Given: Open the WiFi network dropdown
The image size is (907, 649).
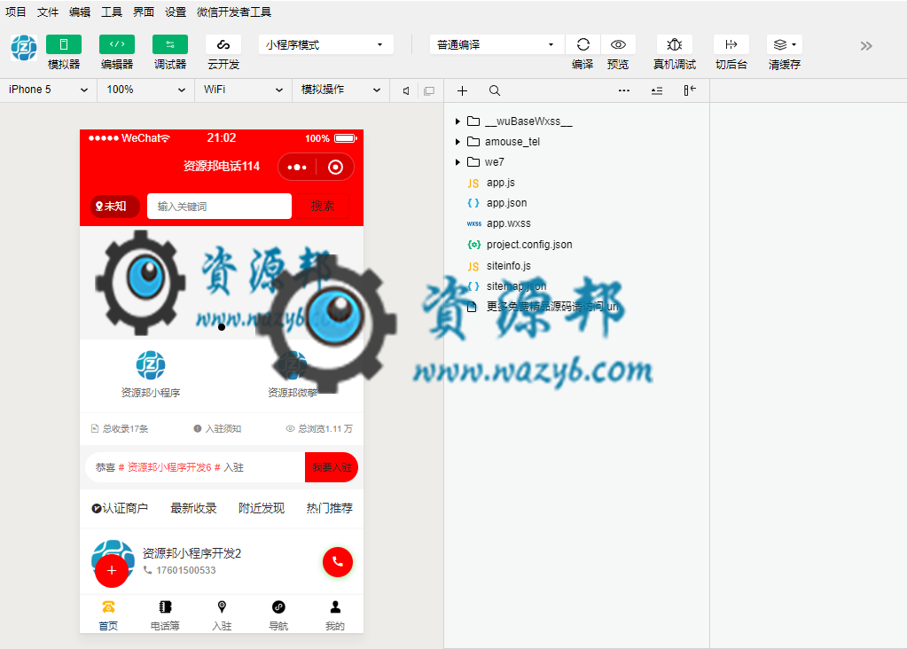Looking at the screenshot, I should (x=243, y=90).
